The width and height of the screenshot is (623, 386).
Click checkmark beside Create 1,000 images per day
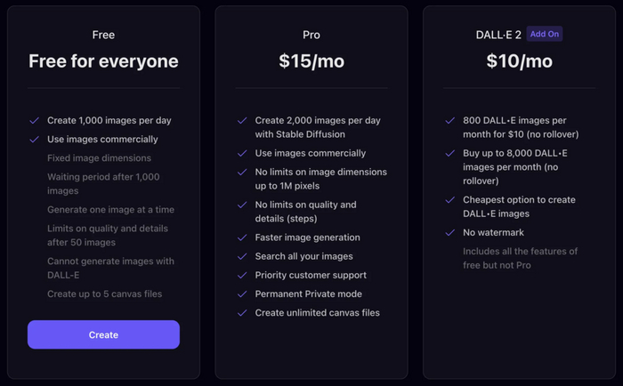34,120
